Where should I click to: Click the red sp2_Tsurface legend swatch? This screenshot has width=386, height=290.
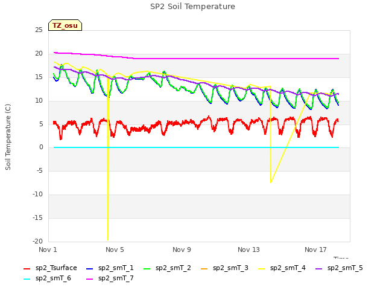click(27, 268)
